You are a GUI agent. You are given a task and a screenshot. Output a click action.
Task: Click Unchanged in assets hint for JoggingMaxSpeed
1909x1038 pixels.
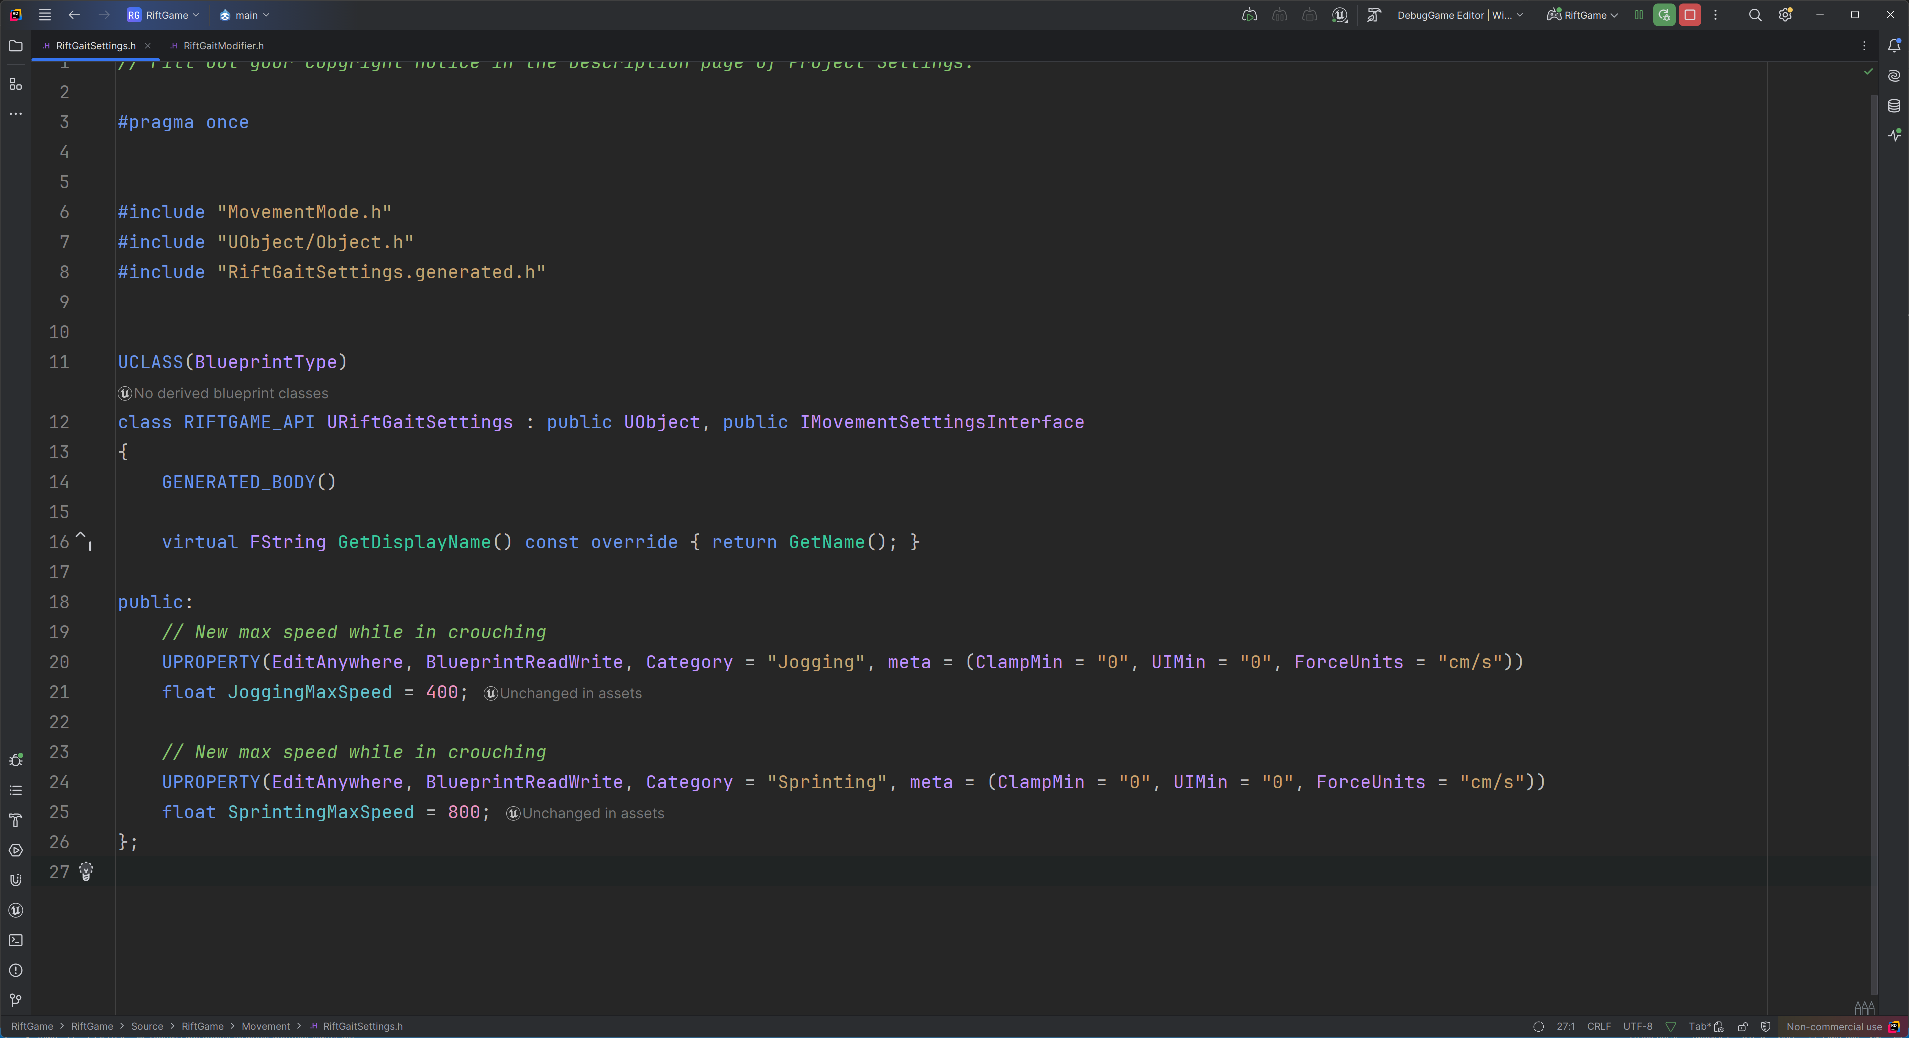pyautogui.click(x=563, y=694)
